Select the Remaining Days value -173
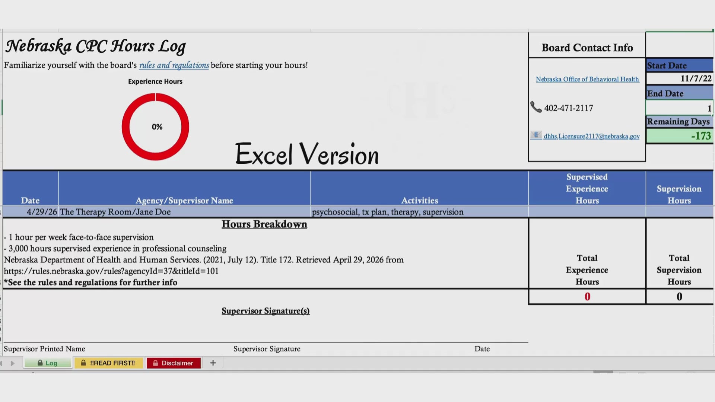This screenshot has width=715, height=402. point(680,136)
